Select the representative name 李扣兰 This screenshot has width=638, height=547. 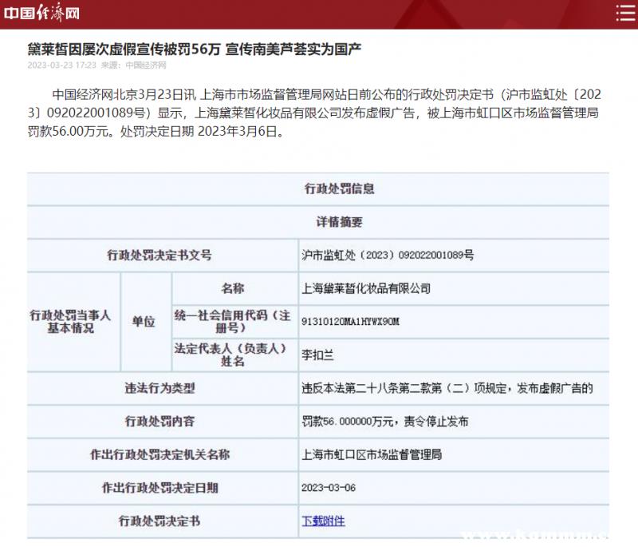[317, 355]
